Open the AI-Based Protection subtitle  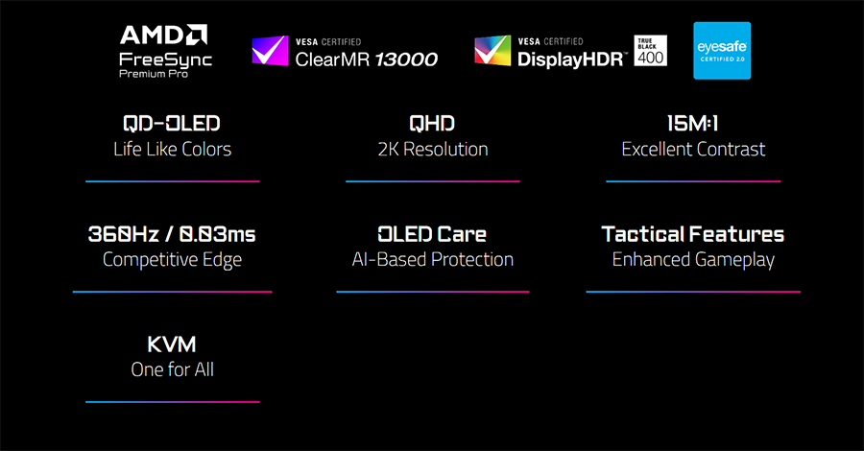432,260
